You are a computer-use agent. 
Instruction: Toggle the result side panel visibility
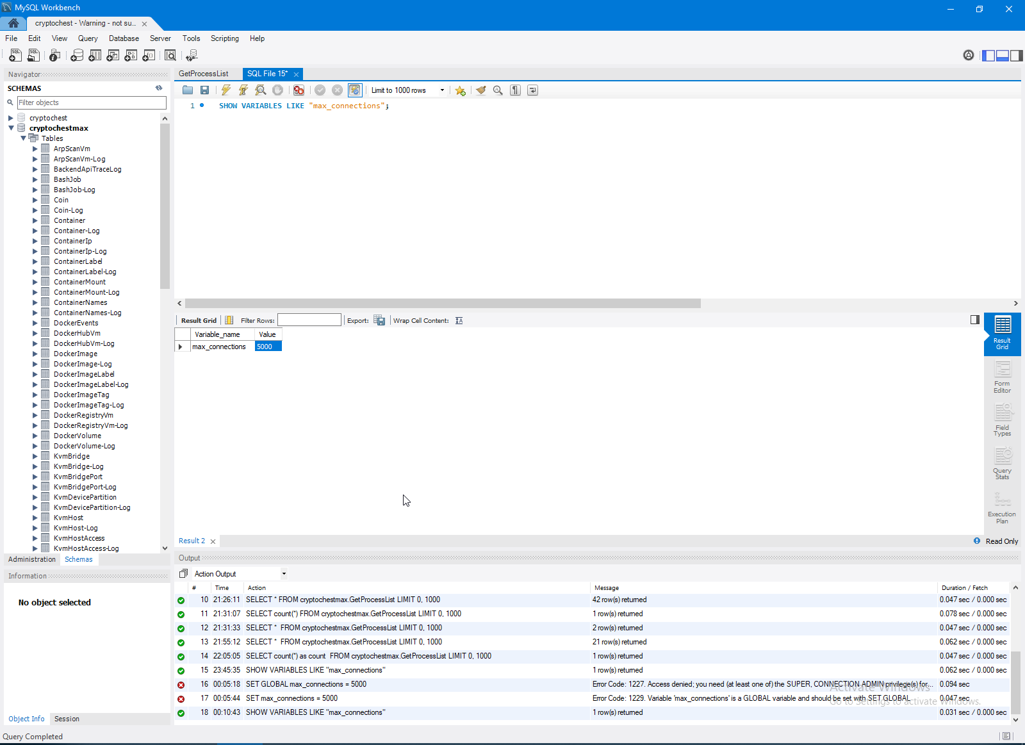975,320
